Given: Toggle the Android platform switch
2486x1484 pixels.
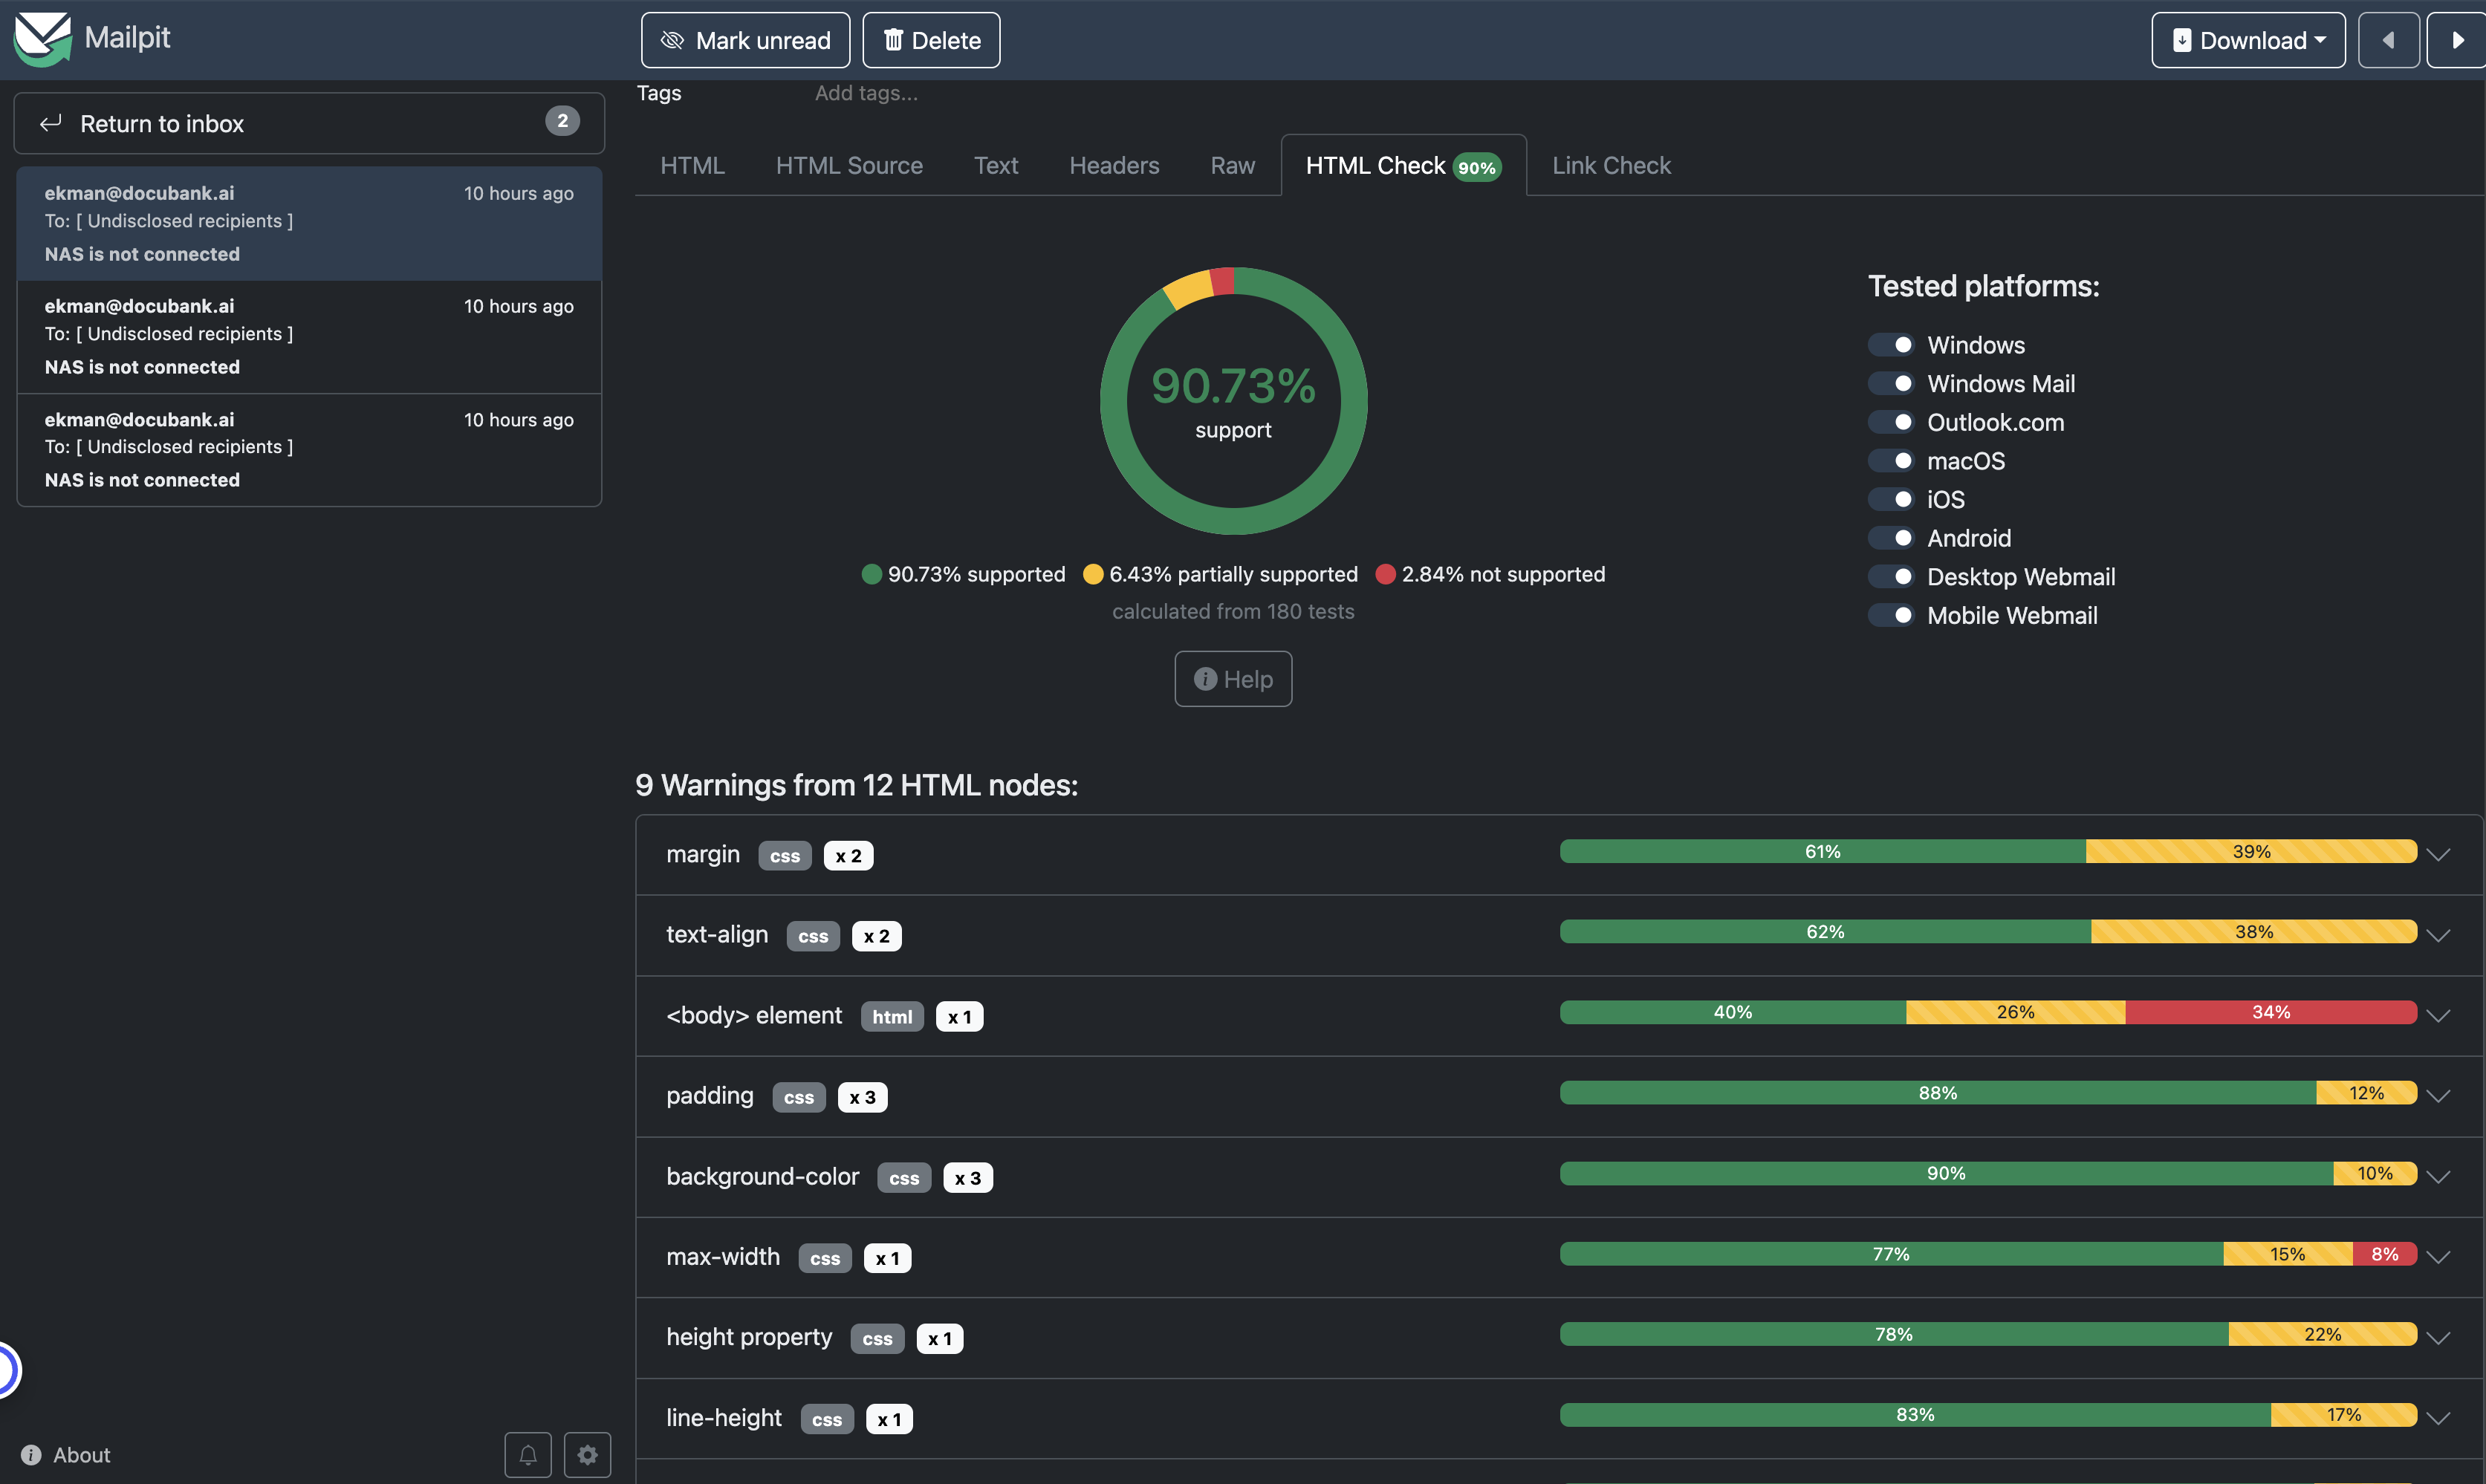Looking at the screenshot, I should click(x=1891, y=538).
